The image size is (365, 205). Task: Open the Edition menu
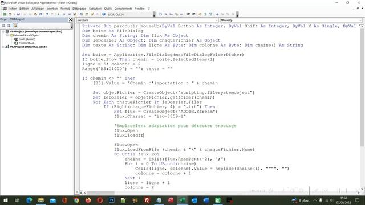click(x=24, y=9)
